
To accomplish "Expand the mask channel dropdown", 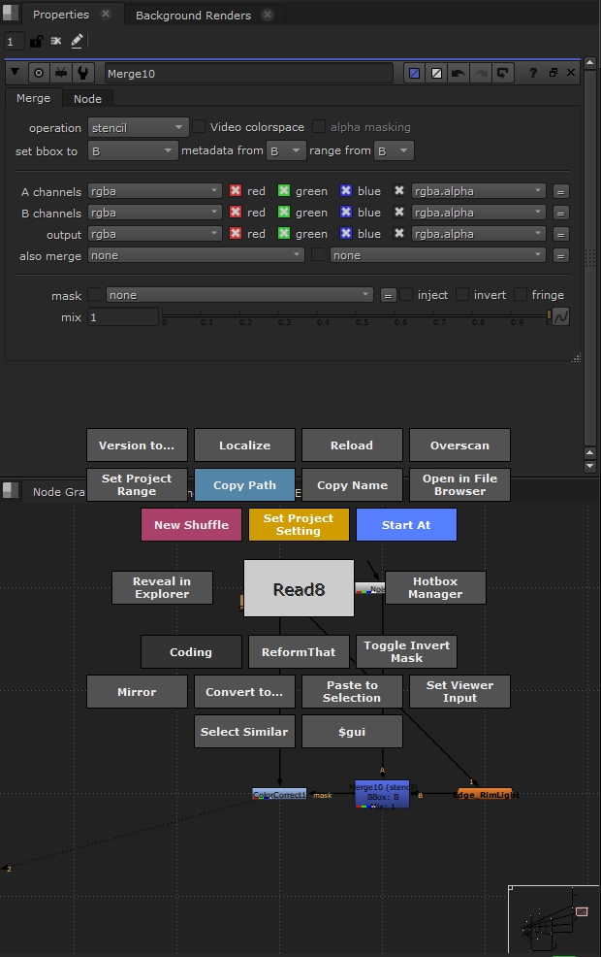I will (239, 295).
